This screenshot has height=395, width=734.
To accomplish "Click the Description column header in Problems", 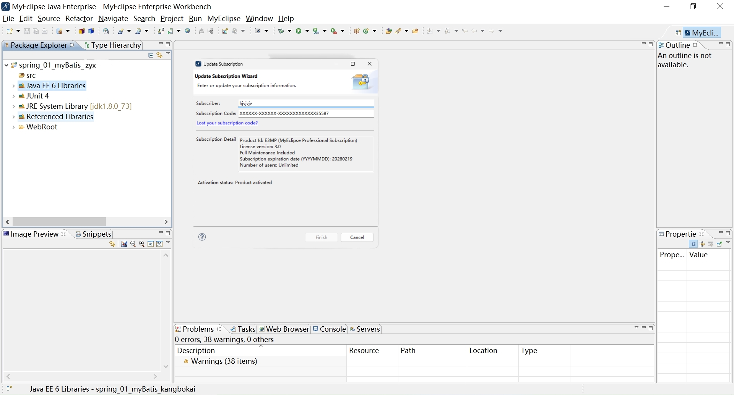I will (261, 350).
